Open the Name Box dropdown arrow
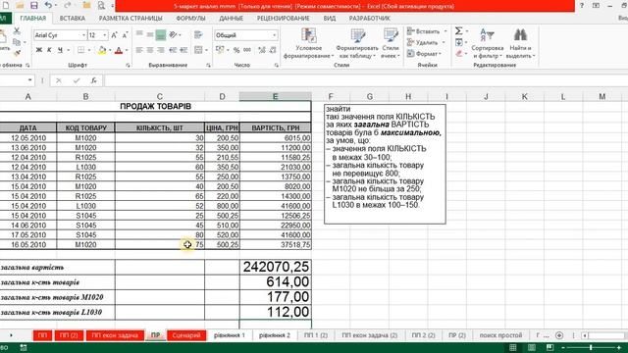628x353 pixels. pyautogui.click(x=29, y=80)
